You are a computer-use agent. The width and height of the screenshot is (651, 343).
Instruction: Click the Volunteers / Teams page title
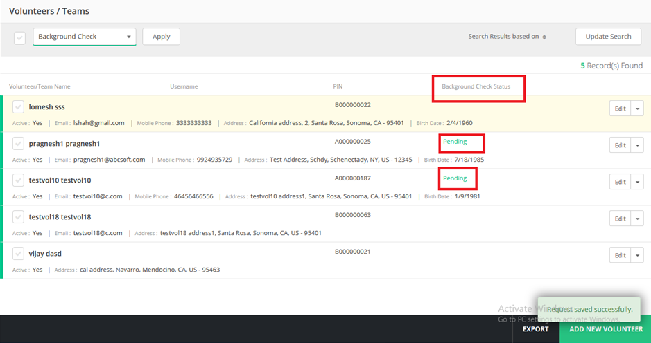pos(49,11)
